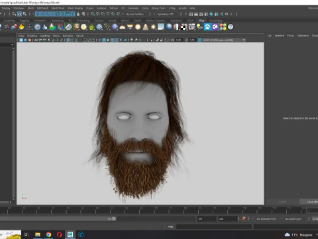Viewport: 318px width, 239px height.
Task: Toggle snap to grids magnet
Action: 93,14
